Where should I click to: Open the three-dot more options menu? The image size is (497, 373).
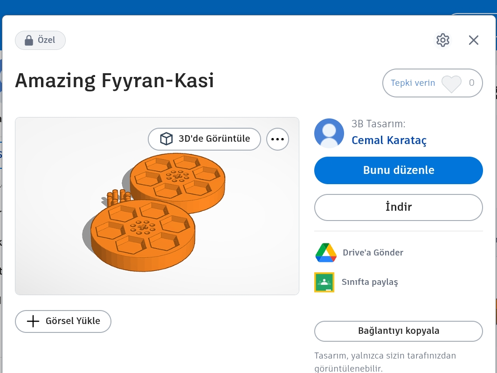click(278, 139)
